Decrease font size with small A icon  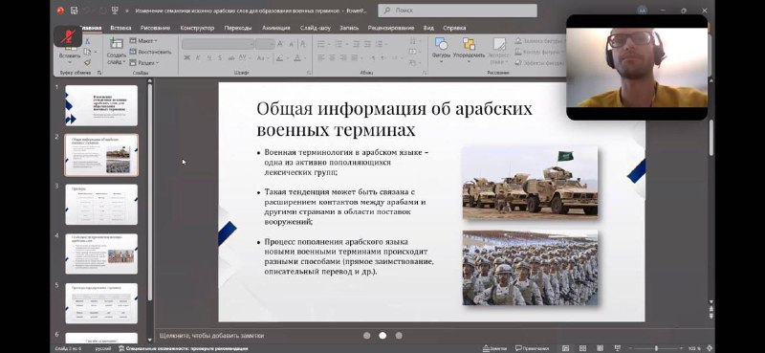(x=292, y=44)
